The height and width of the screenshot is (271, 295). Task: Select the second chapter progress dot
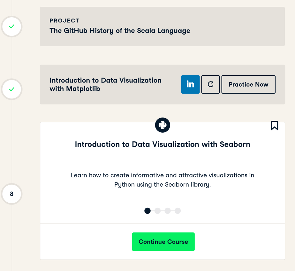coord(157,211)
